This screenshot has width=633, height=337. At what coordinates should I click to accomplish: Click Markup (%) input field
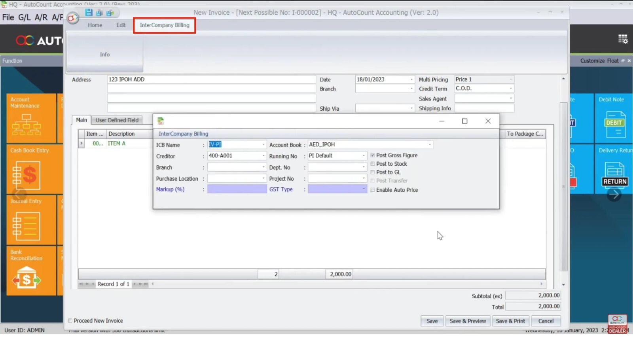click(x=237, y=189)
